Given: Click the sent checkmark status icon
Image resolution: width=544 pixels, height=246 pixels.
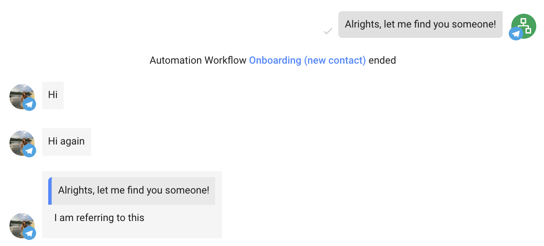Looking at the screenshot, I should pyautogui.click(x=328, y=31).
